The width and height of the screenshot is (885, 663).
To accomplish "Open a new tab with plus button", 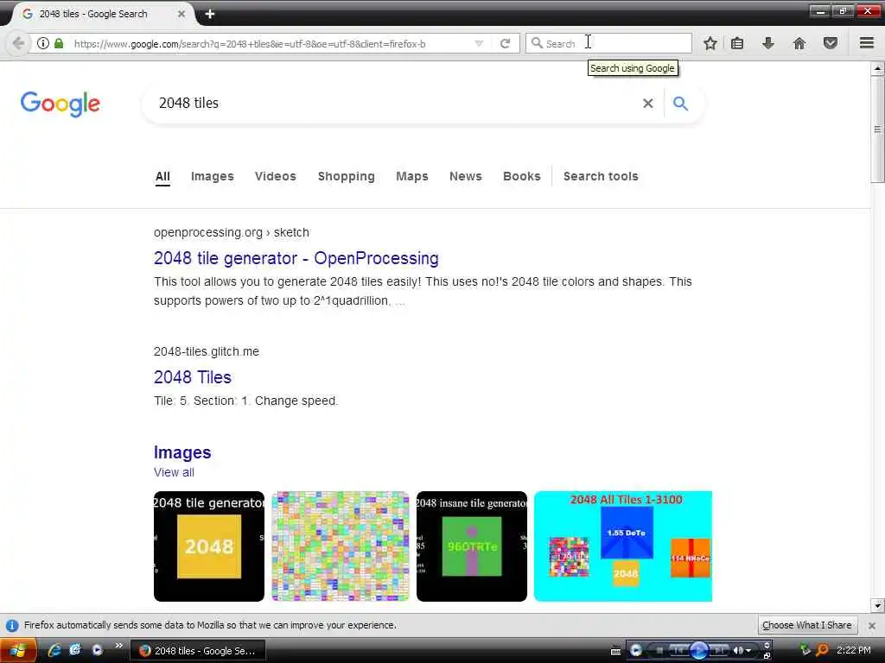I will [210, 14].
